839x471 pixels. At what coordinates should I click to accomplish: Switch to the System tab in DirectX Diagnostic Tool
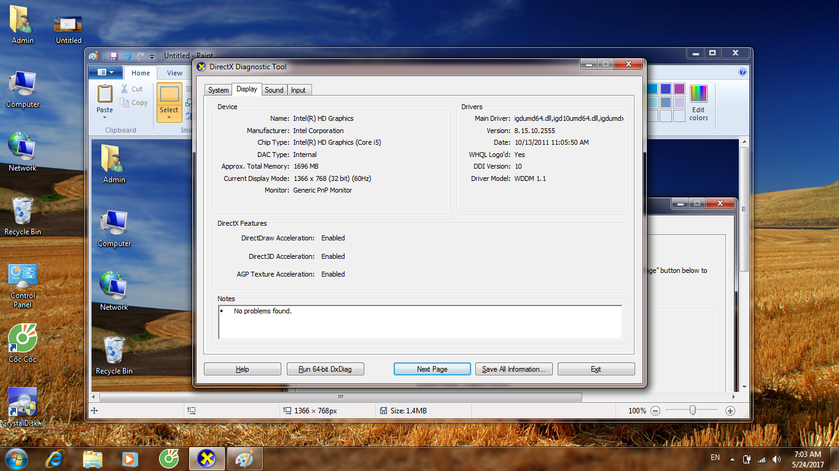point(218,90)
